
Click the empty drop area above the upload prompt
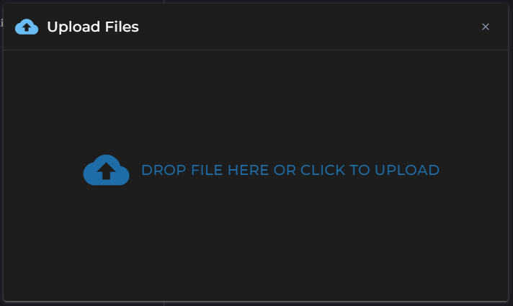point(256,102)
